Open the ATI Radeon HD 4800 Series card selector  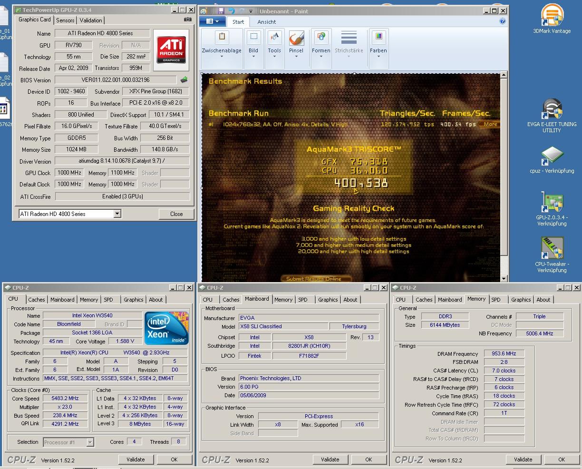tap(70, 214)
